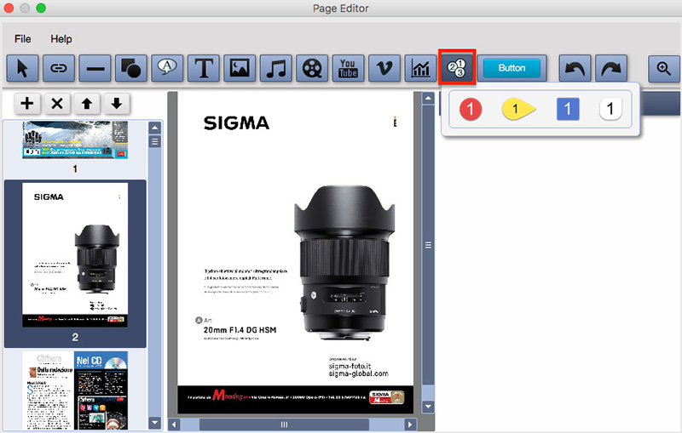Viewport: 682px width, 433px height.
Task: Add a callout speech bubble
Action: [167, 68]
